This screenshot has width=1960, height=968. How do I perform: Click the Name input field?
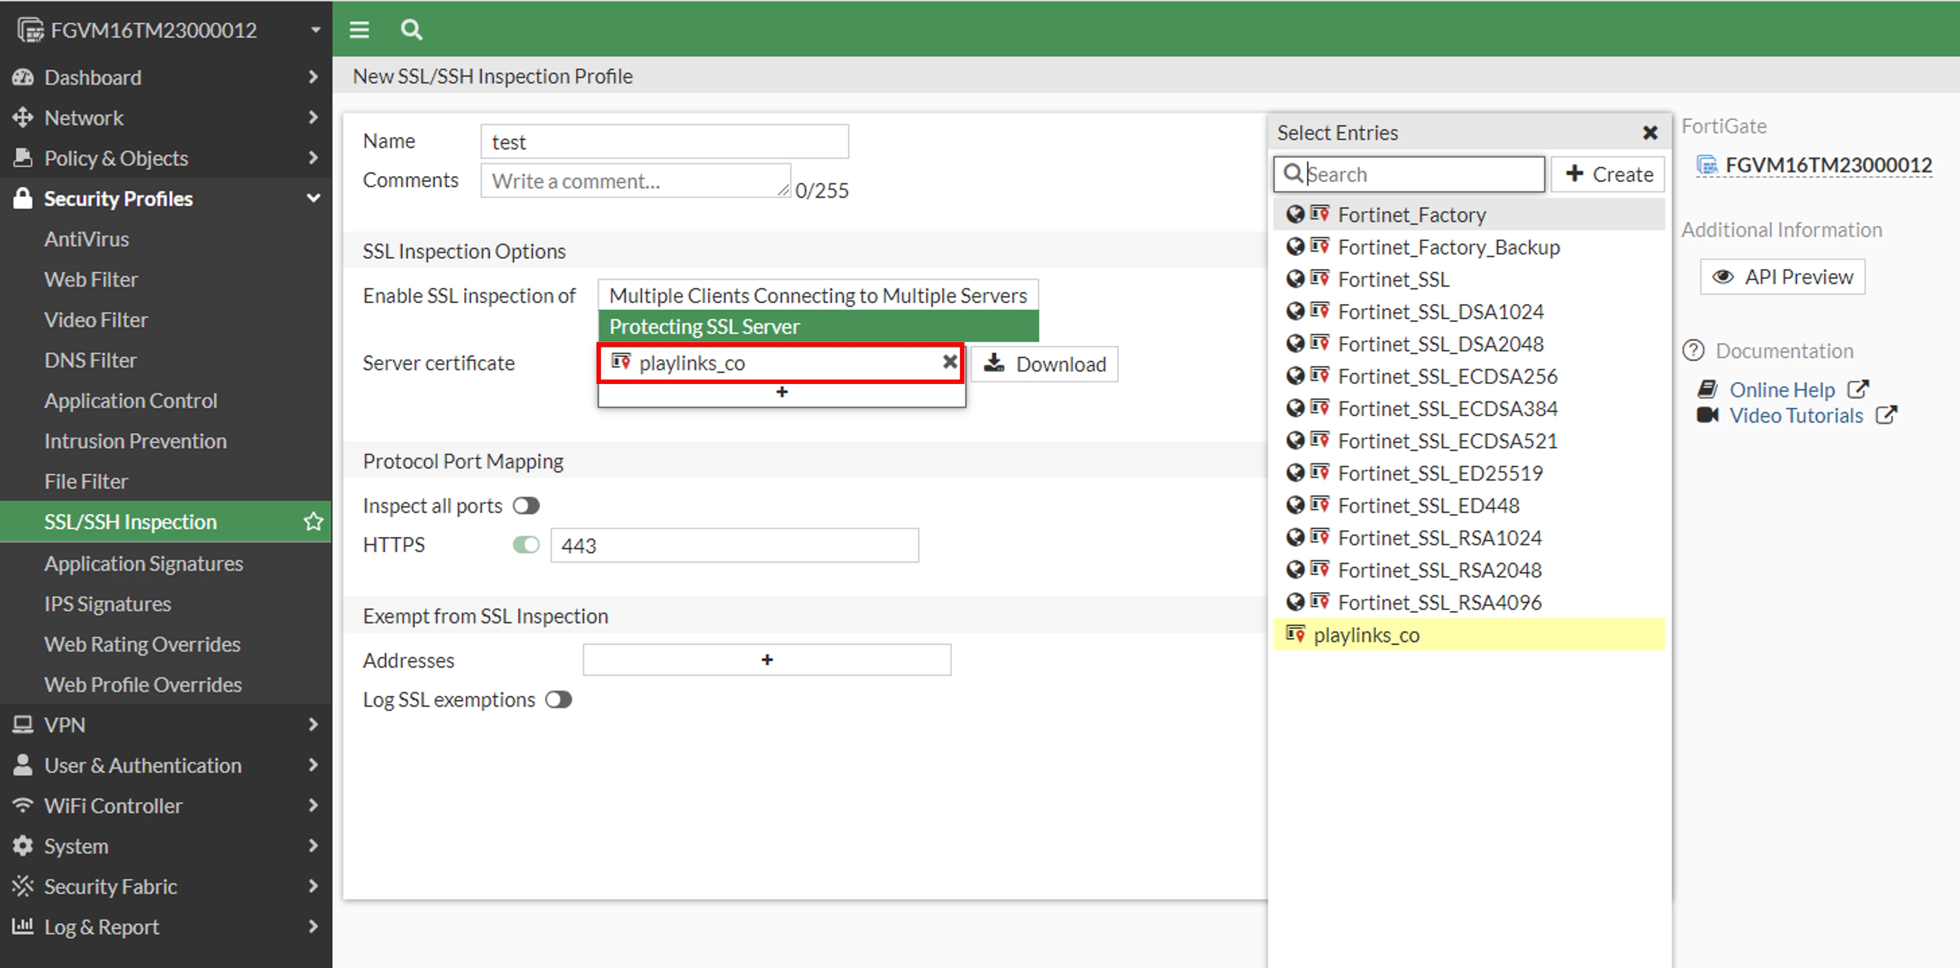[x=664, y=142]
